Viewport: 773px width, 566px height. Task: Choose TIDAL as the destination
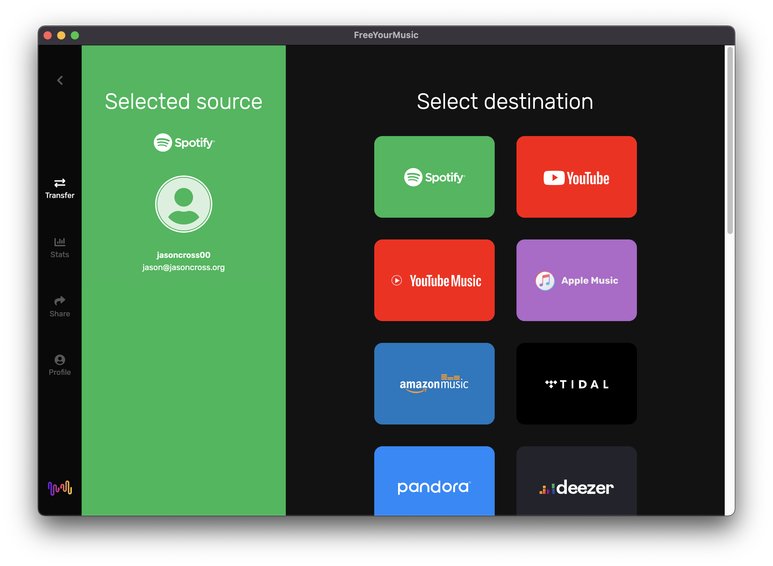tap(577, 384)
